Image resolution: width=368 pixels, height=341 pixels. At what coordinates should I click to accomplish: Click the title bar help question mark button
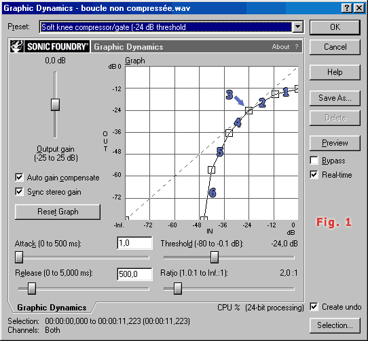point(347,8)
